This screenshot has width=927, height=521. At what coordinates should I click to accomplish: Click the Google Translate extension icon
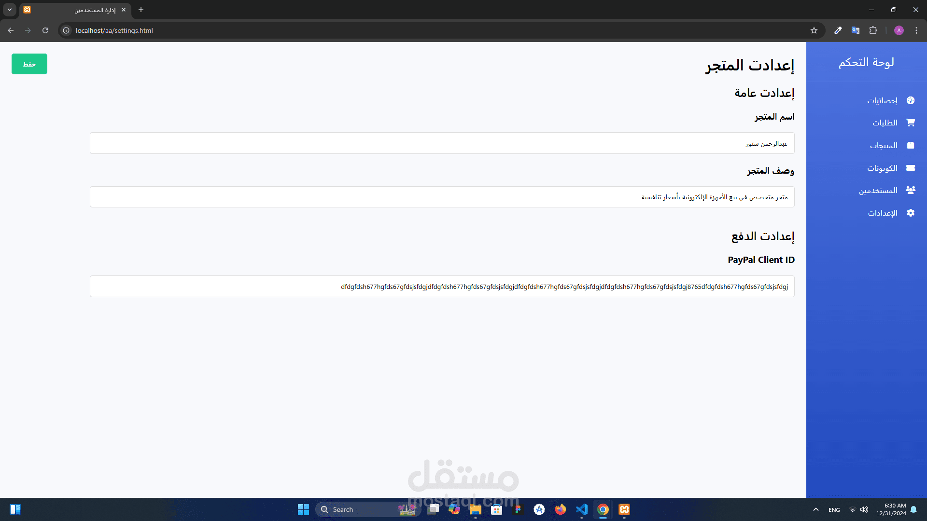(855, 30)
